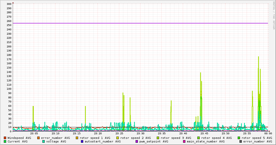The height and width of the screenshot is (145, 276).
Task: Click the green Current AVG legend swatch
Action: (x=5, y=141)
